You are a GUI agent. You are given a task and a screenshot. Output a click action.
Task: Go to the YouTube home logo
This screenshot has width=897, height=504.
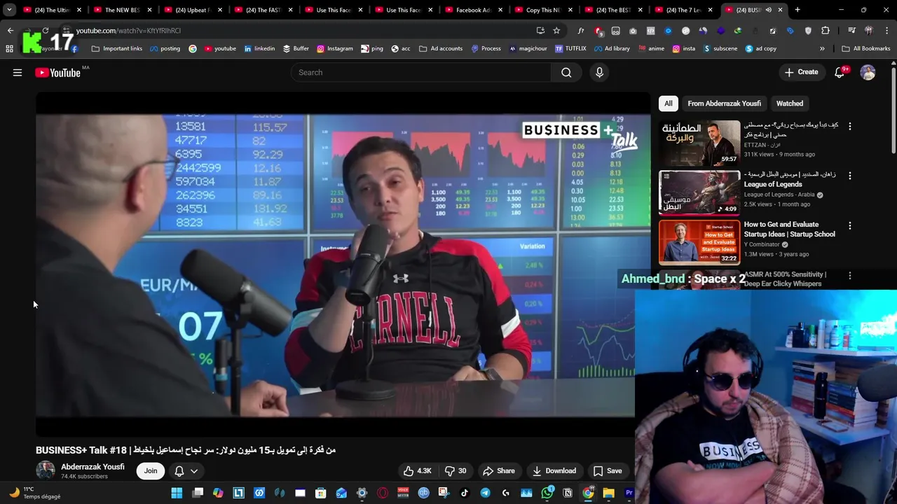click(57, 73)
